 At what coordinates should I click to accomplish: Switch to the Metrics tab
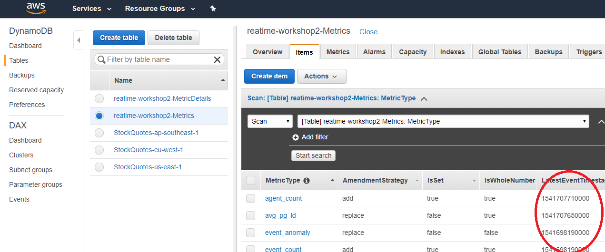pyautogui.click(x=338, y=52)
